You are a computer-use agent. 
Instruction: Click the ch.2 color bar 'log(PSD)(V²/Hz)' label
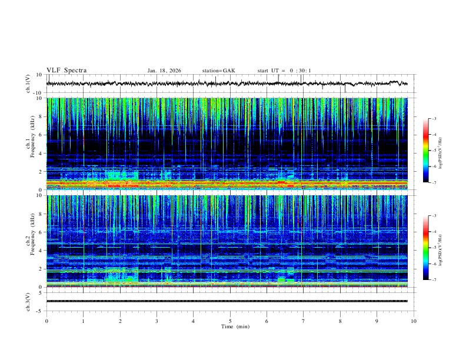(440, 250)
